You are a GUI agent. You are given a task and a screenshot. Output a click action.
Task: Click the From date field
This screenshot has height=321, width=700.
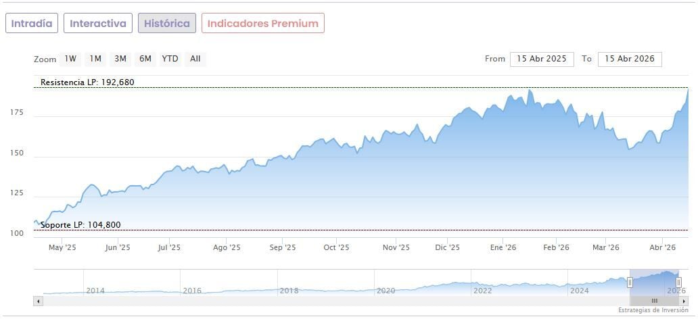point(542,59)
